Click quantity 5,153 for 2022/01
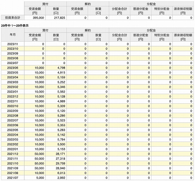This screenshot has width=195, height=181. pos(61,149)
